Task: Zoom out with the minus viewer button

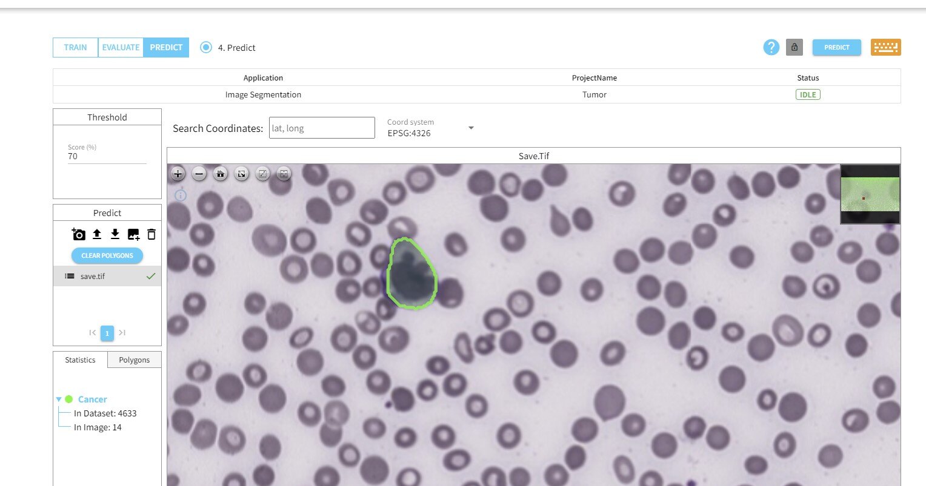Action: [x=199, y=174]
